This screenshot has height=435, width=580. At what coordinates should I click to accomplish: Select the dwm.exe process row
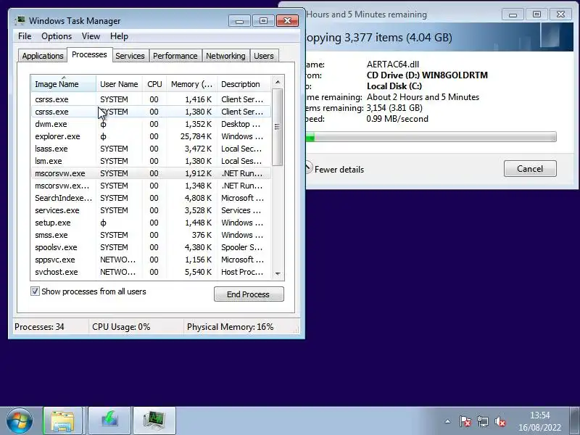[x=151, y=124]
